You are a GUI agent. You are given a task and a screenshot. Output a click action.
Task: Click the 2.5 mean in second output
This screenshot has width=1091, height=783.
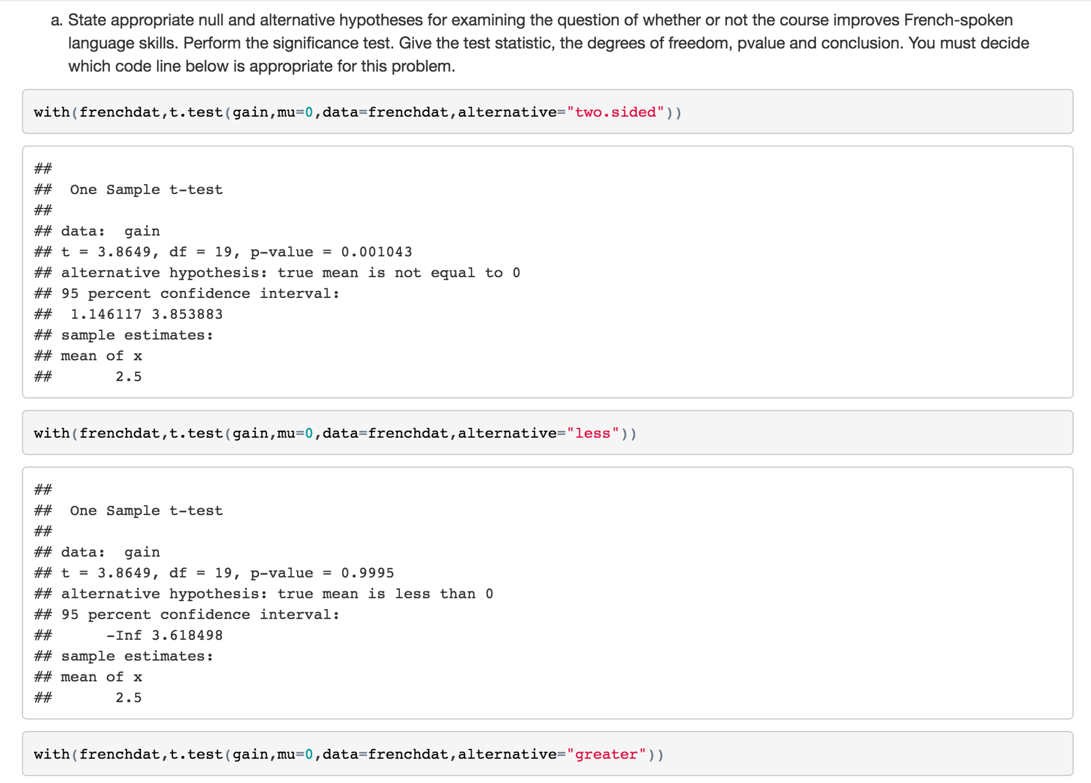[129, 698]
